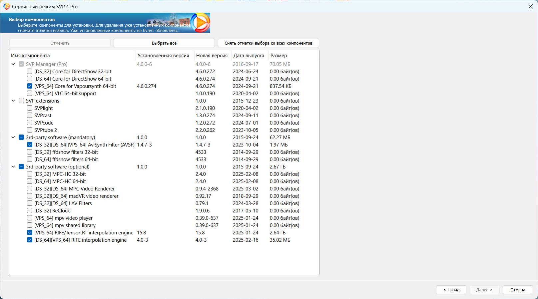
Task: Click the SVP 4 Pro title bar icon
Action: 7,6
